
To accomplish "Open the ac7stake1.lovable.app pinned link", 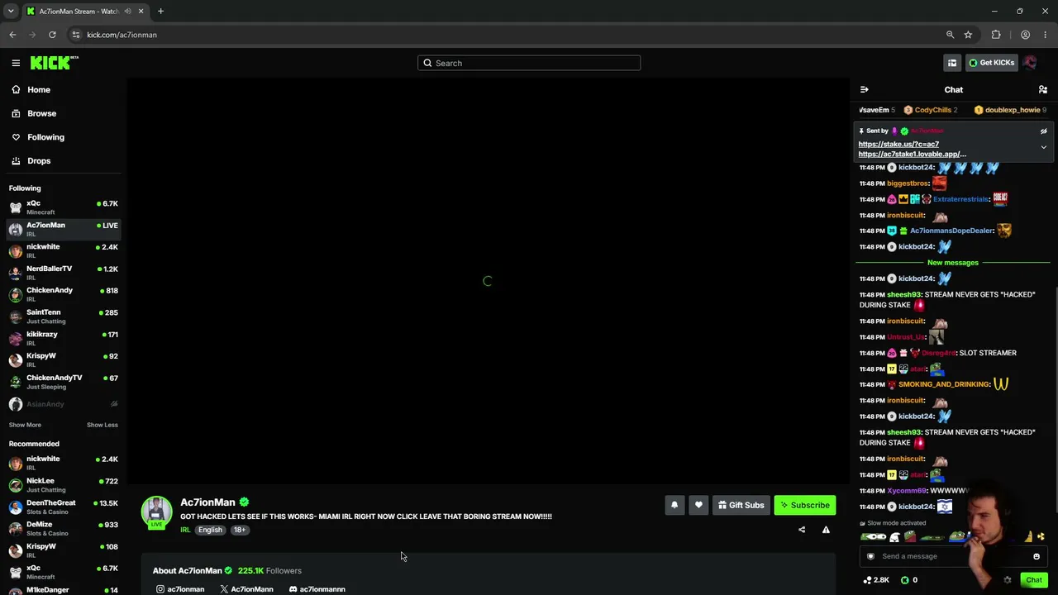I will click(912, 154).
